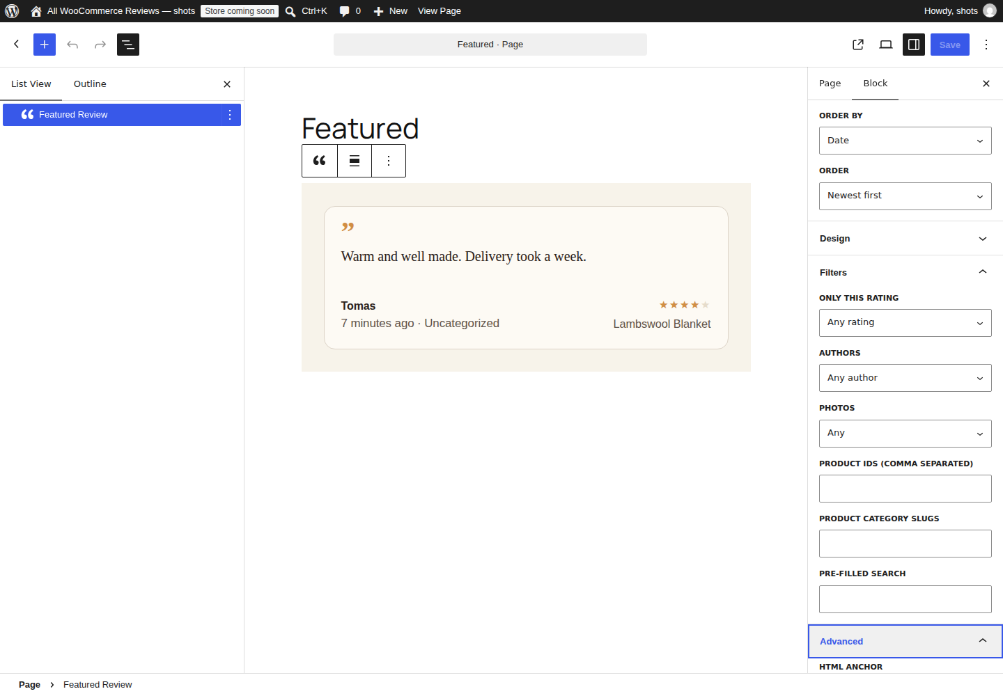The image size is (1003, 696).
Task: Click the Product IDs input field
Action: pyautogui.click(x=905, y=489)
